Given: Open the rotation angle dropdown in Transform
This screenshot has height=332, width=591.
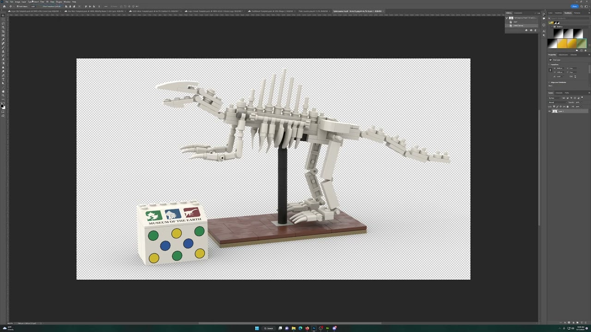Looking at the screenshot, I should coord(563,77).
